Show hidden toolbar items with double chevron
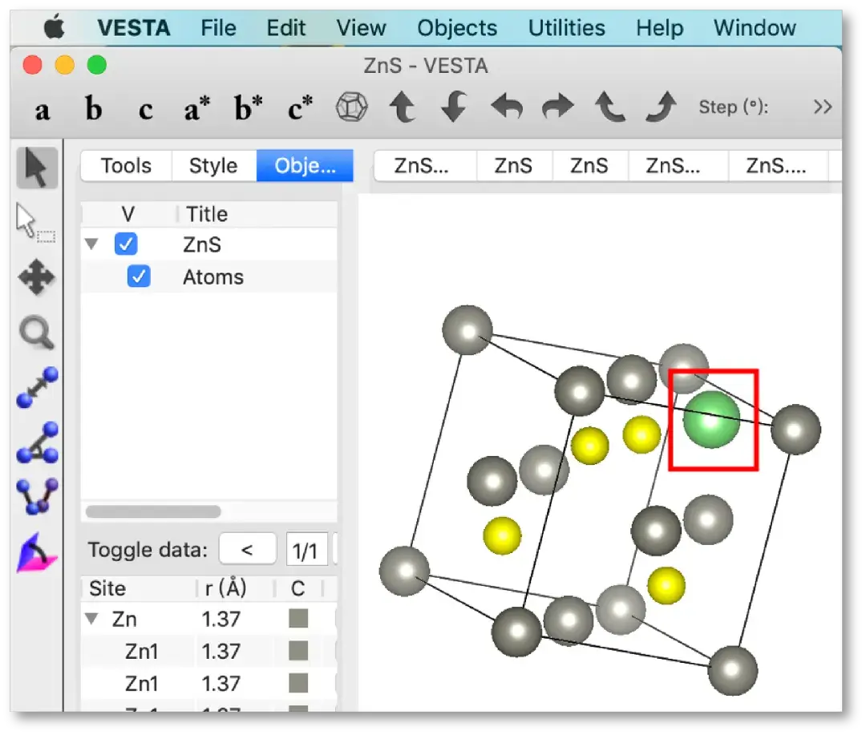This screenshot has height=735, width=866. coord(823,107)
